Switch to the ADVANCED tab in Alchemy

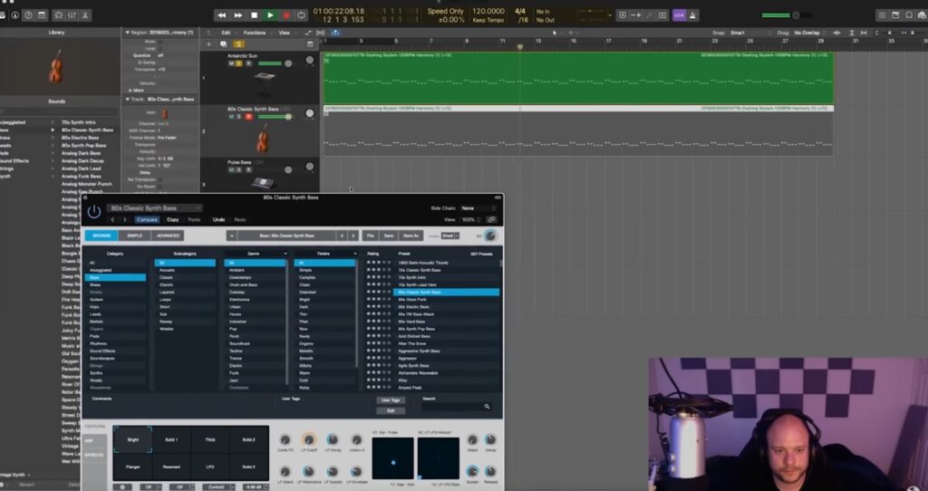click(168, 236)
